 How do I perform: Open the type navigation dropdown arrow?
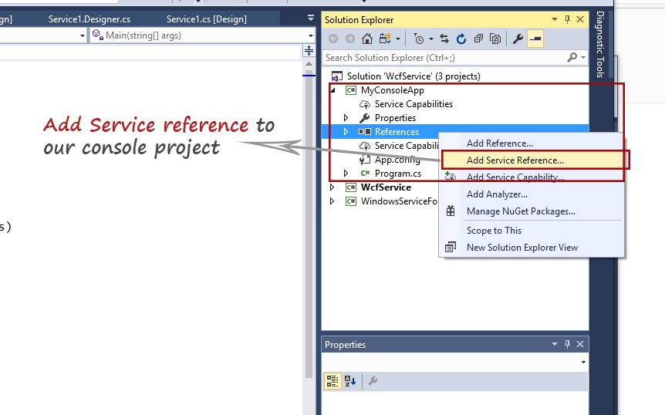coord(83,36)
